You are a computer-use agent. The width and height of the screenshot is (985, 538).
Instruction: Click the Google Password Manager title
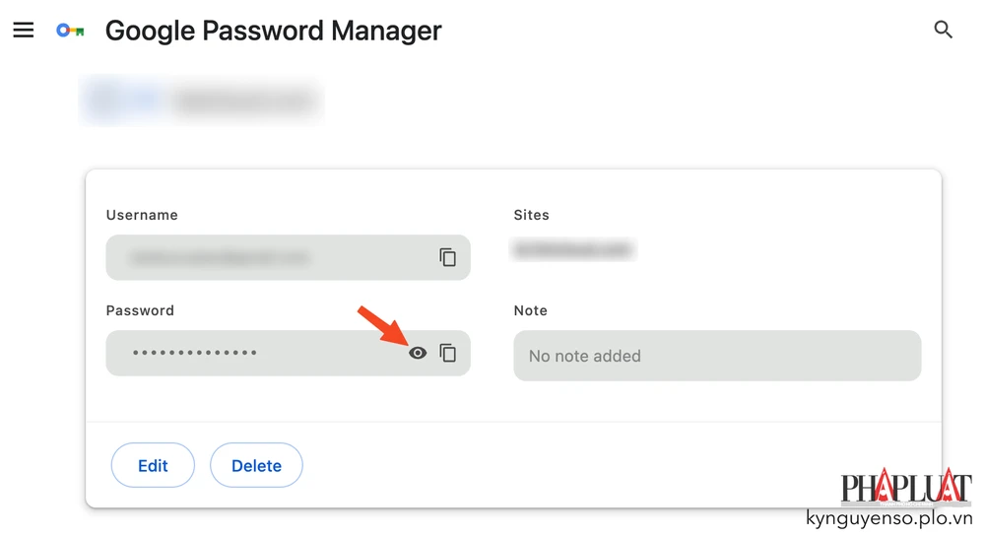[x=273, y=31]
